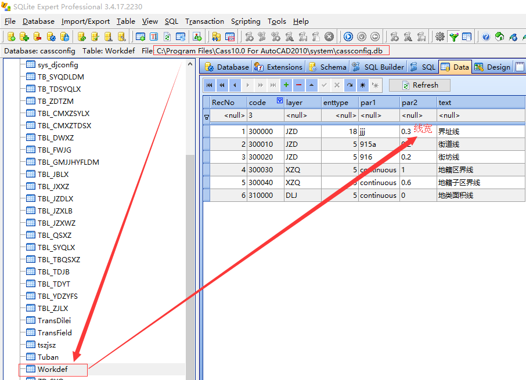Click the blue execute play icon in toolbar

pyautogui.click(x=348, y=37)
